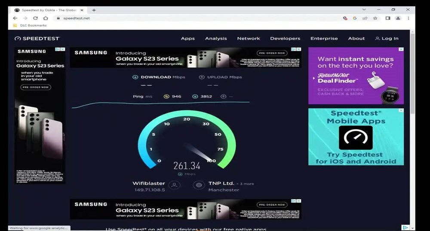Click the Manchester server location text
Image resolution: width=430 pixels, height=231 pixels.
(224, 190)
